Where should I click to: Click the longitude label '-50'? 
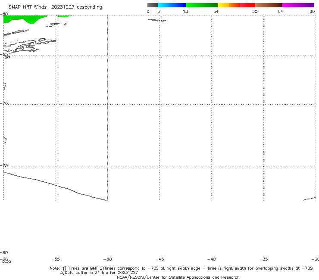[108, 259]
